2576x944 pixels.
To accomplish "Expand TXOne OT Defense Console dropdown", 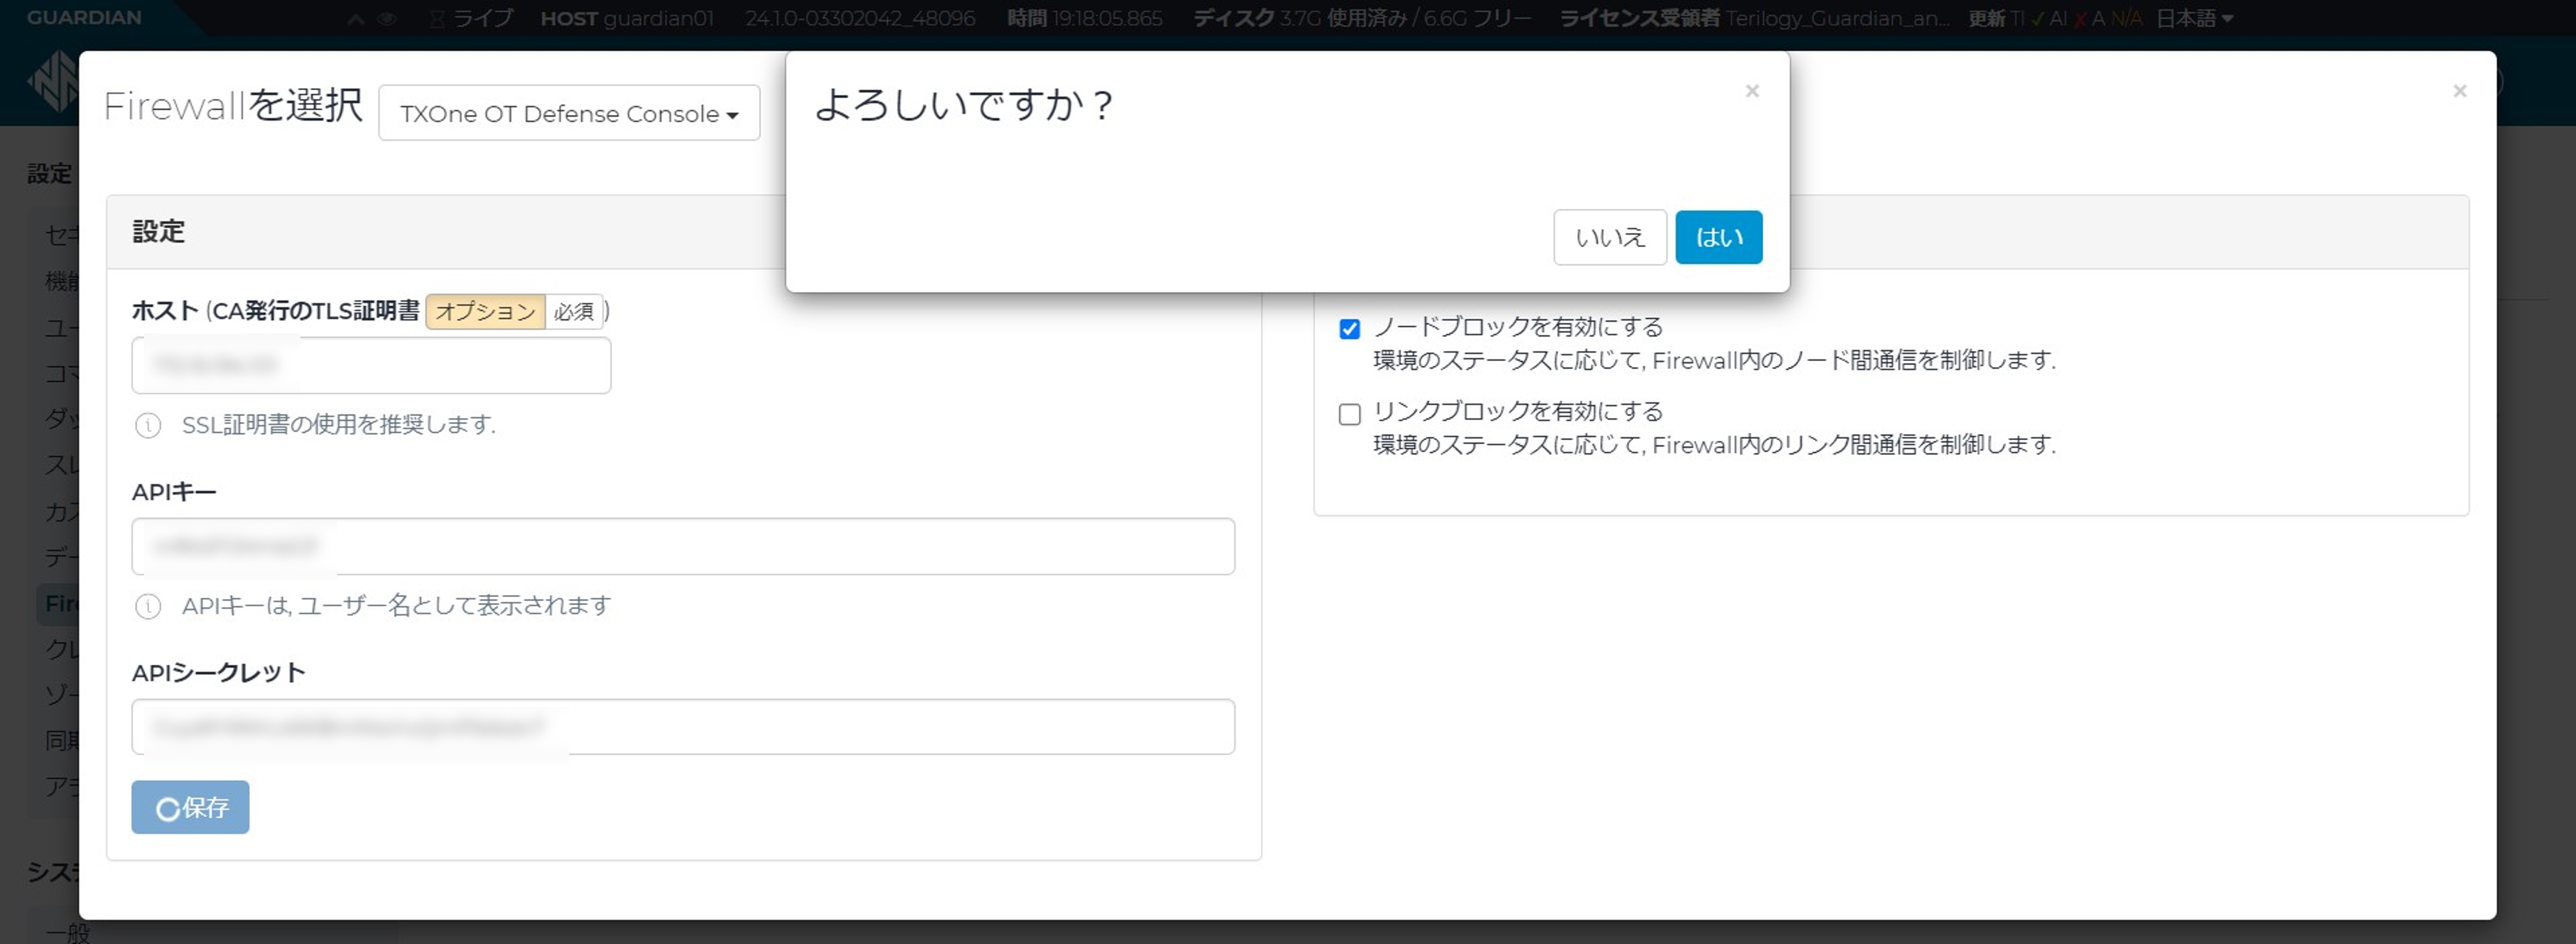I will point(567,114).
